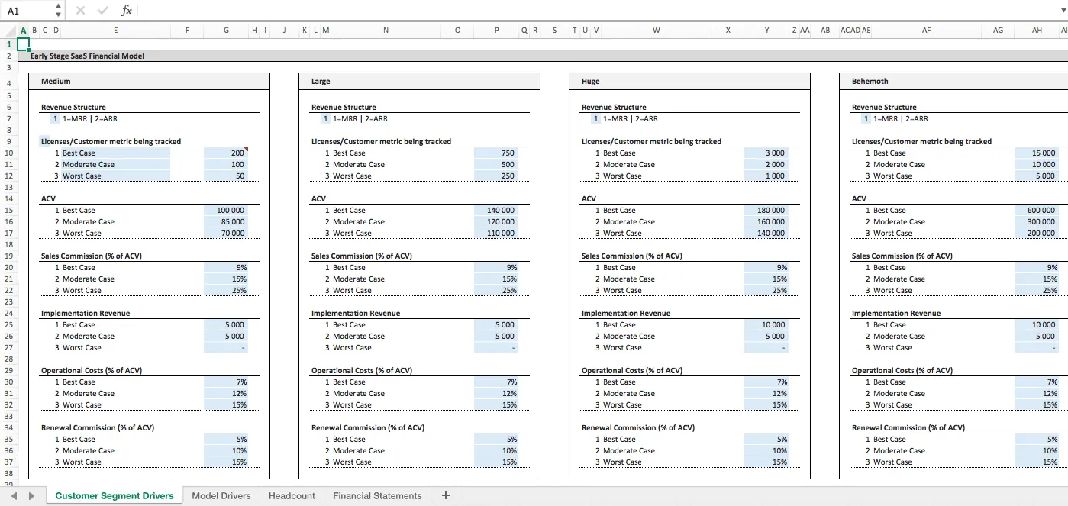Select Huge ACV value 180 000

(766, 210)
